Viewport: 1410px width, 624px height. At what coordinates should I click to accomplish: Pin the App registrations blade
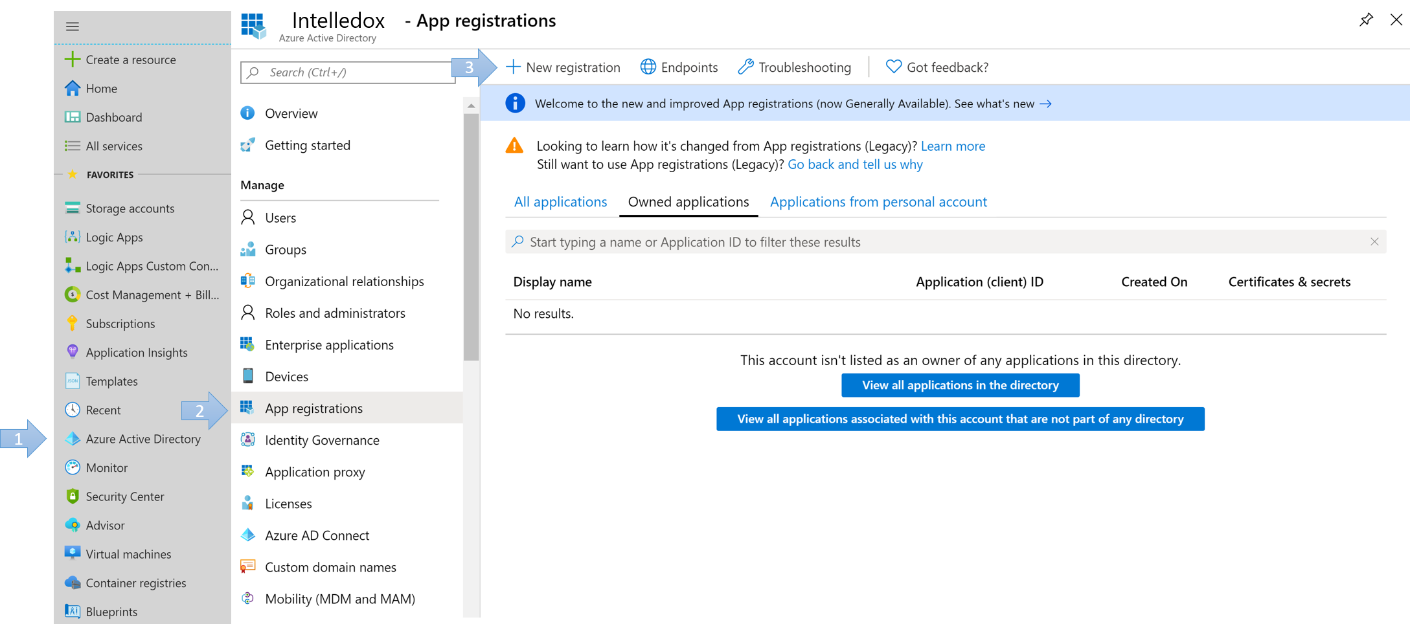point(1366,20)
